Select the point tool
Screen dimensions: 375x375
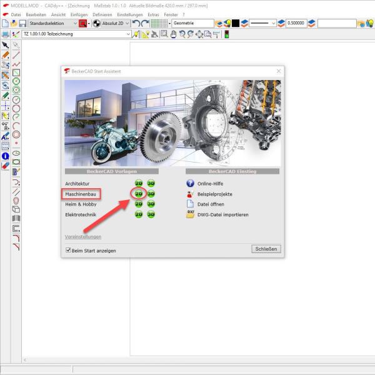[x=16, y=143]
